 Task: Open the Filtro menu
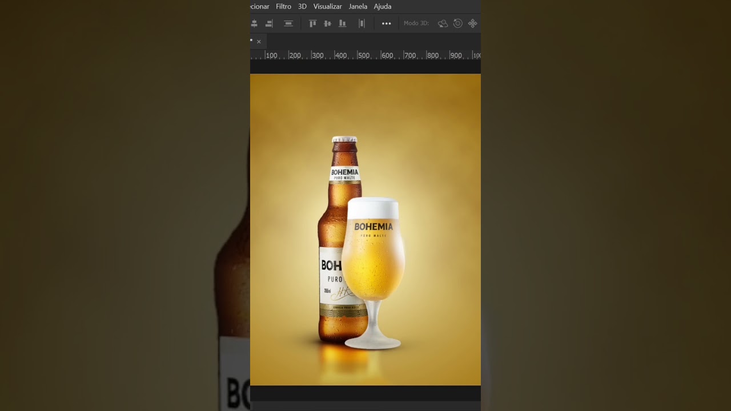[283, 6]
